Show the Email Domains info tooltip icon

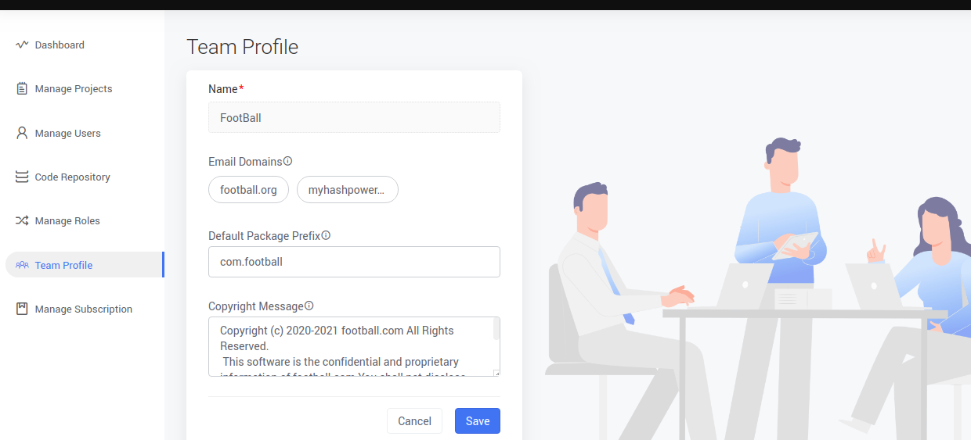(x=287, y=161)
